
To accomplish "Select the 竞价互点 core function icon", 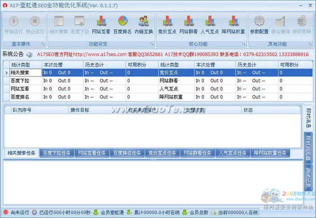I will click(167, 25).
